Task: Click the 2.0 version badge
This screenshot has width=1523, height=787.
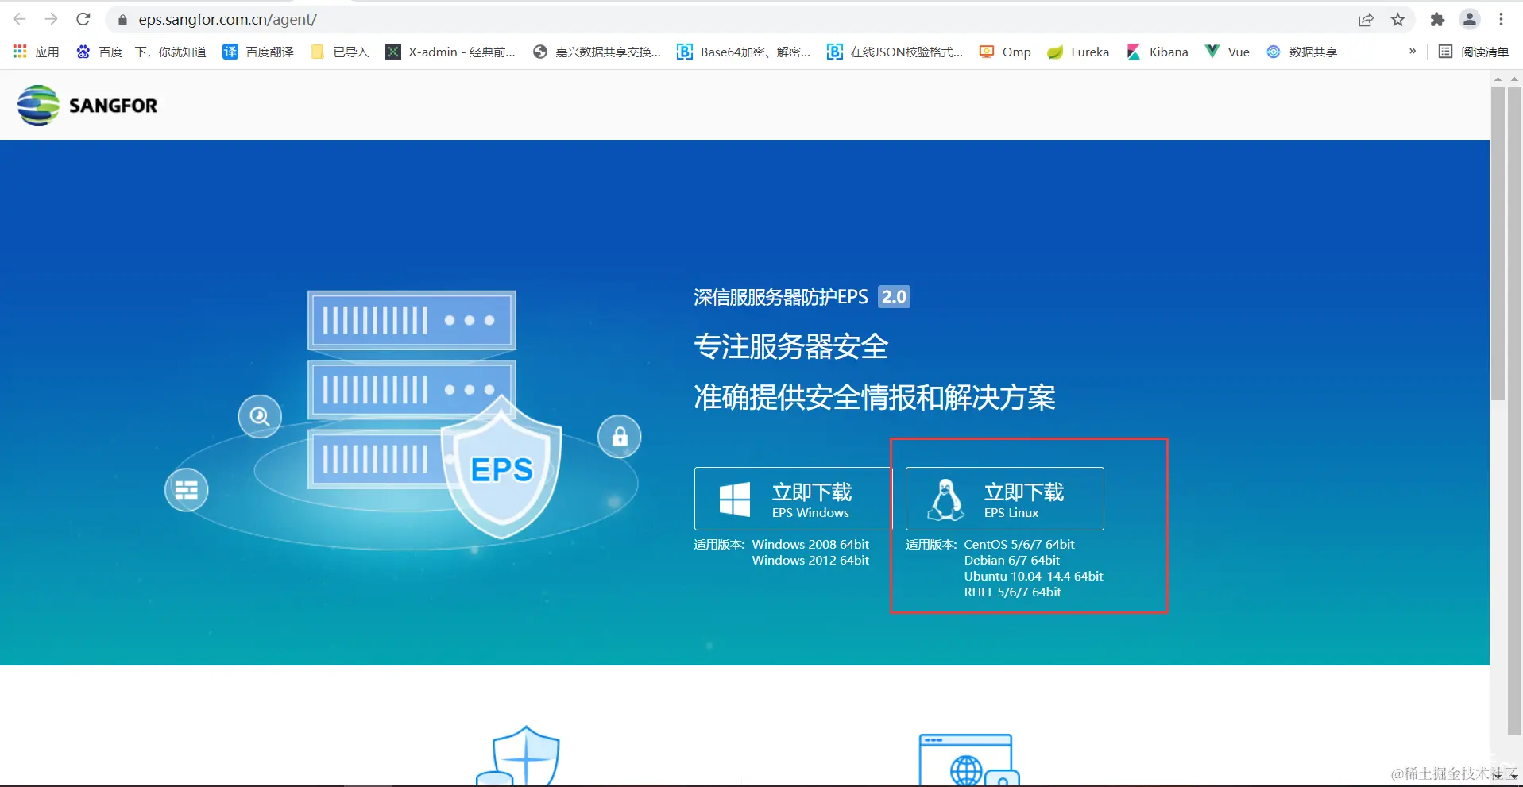Action: pyautogui.click(x=894, y=297)
